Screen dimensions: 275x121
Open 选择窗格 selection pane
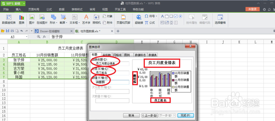(x=220, y=19)
